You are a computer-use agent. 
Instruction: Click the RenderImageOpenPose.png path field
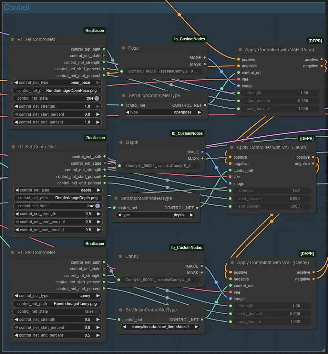point(57,90)
